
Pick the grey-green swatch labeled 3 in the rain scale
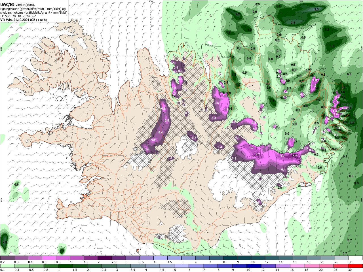[x=123, y=266]
